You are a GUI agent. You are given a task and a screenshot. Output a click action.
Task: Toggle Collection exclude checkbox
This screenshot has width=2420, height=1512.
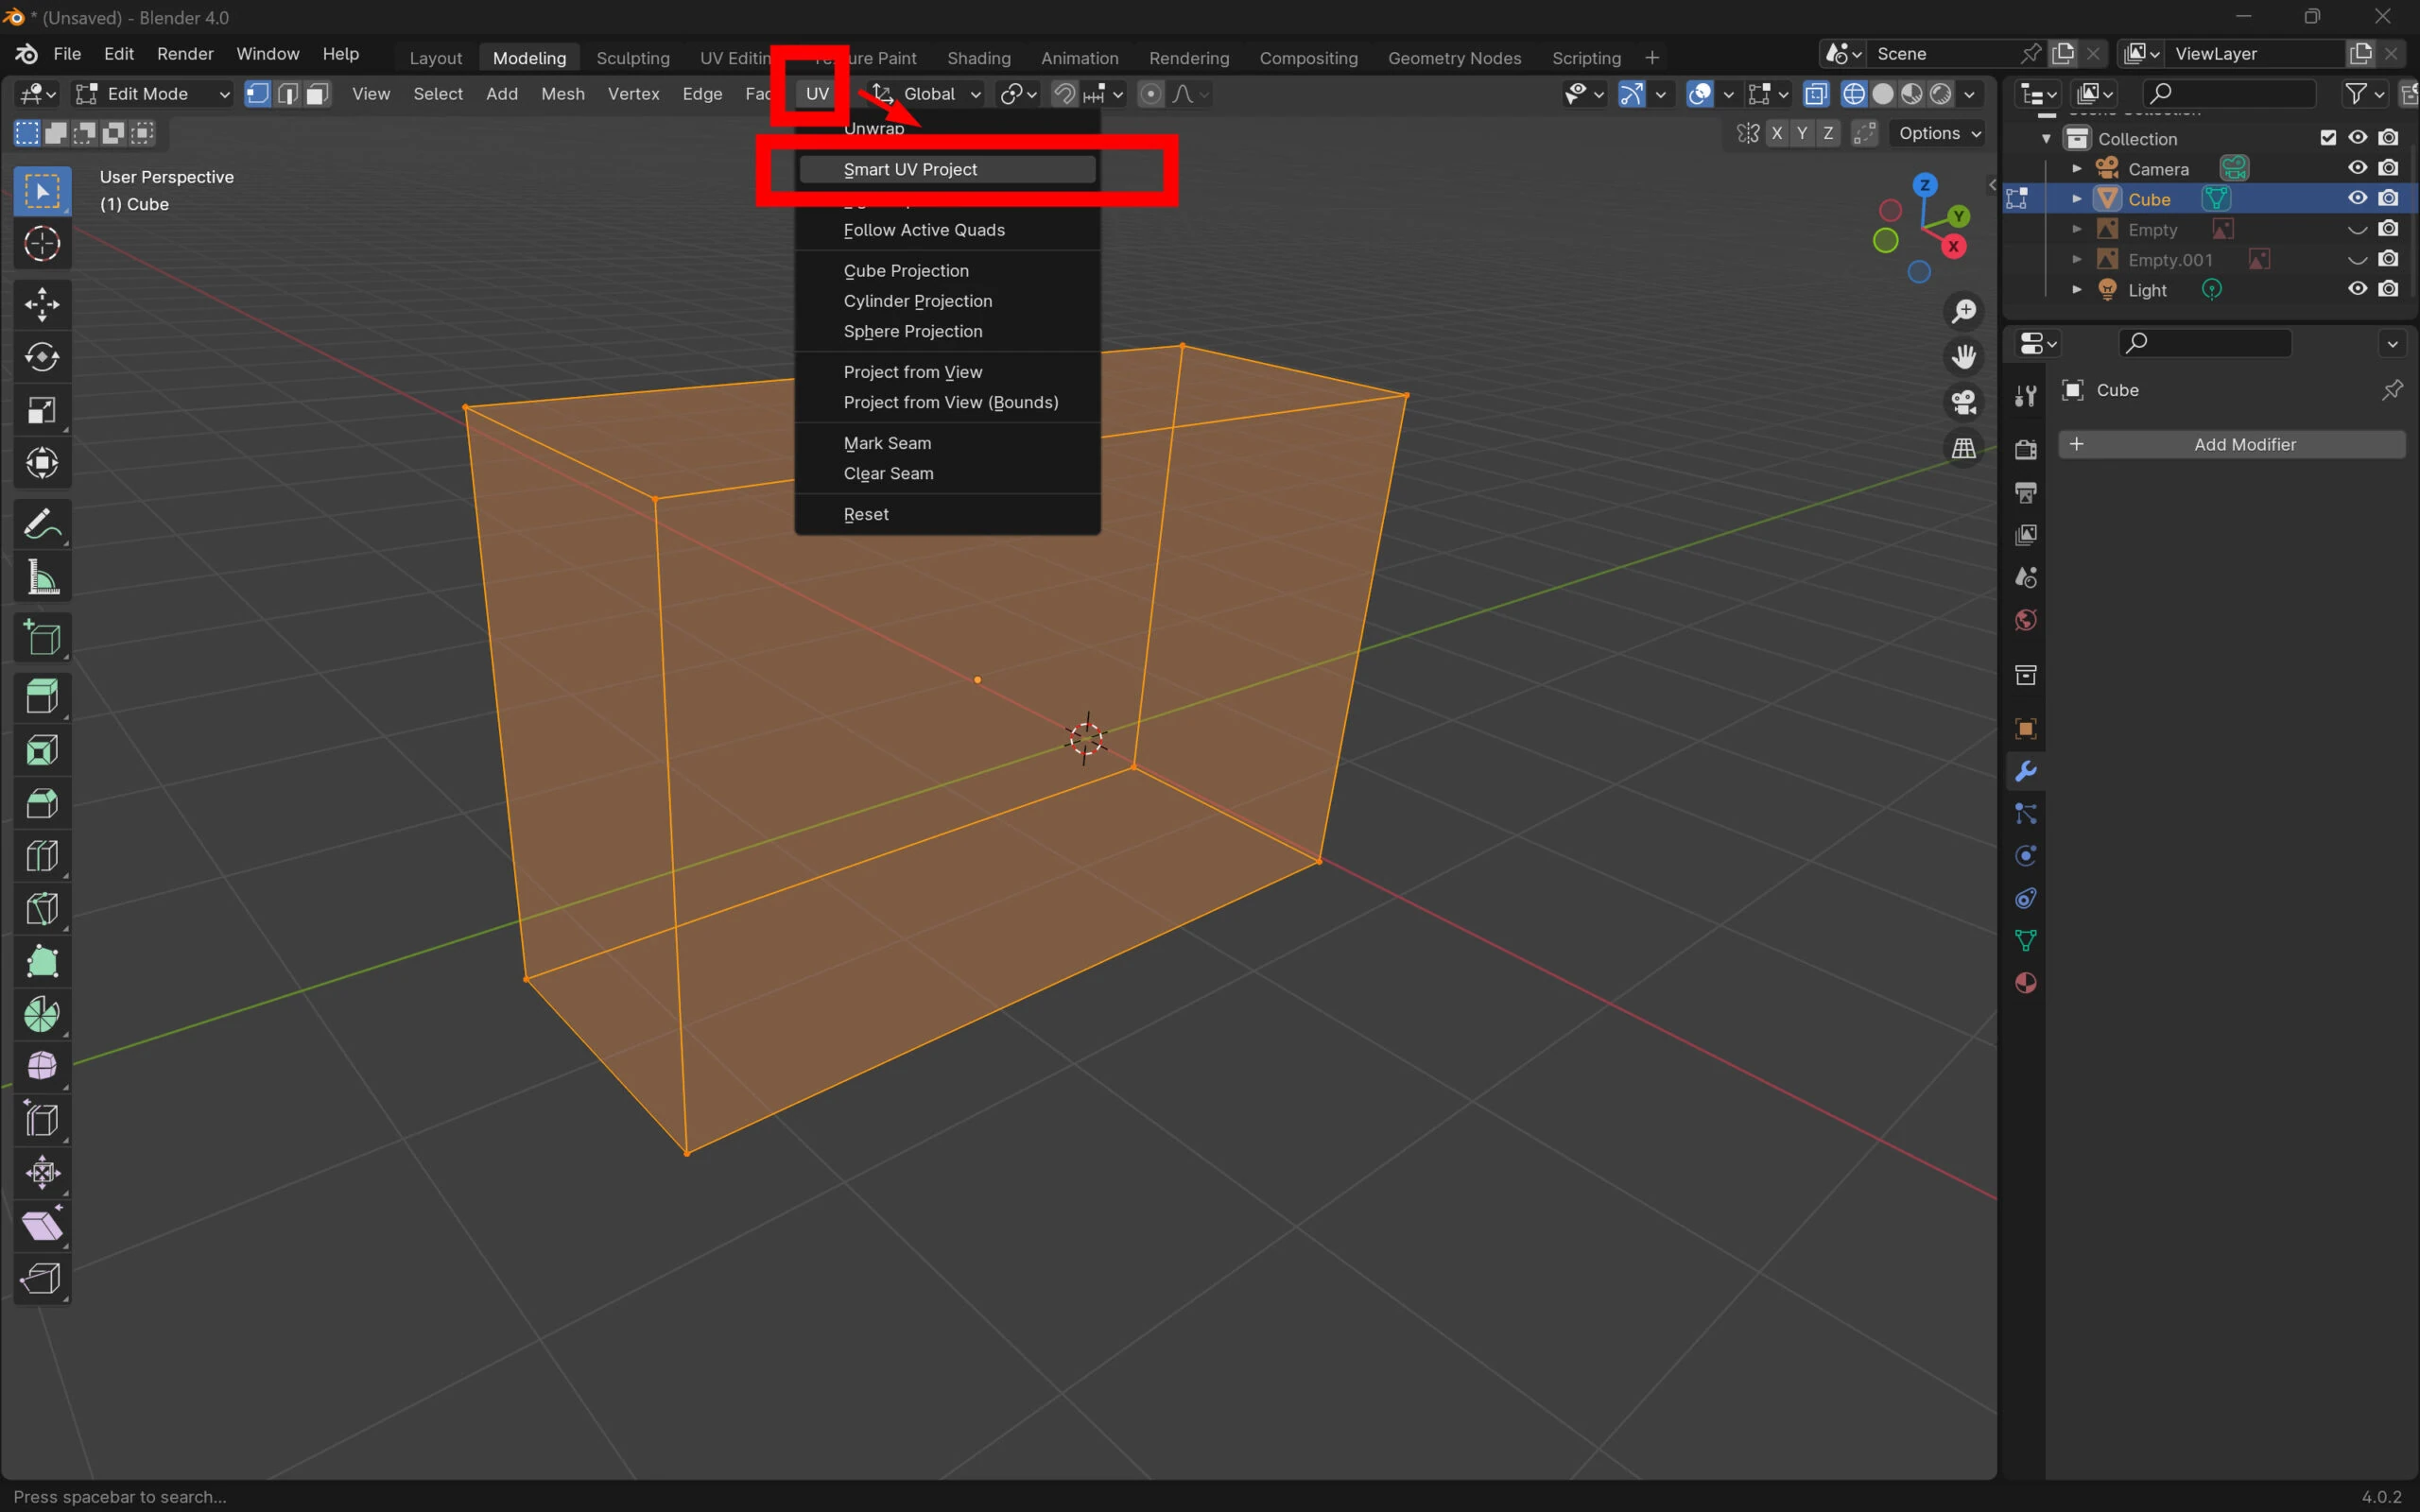[x=2328, y=138]
